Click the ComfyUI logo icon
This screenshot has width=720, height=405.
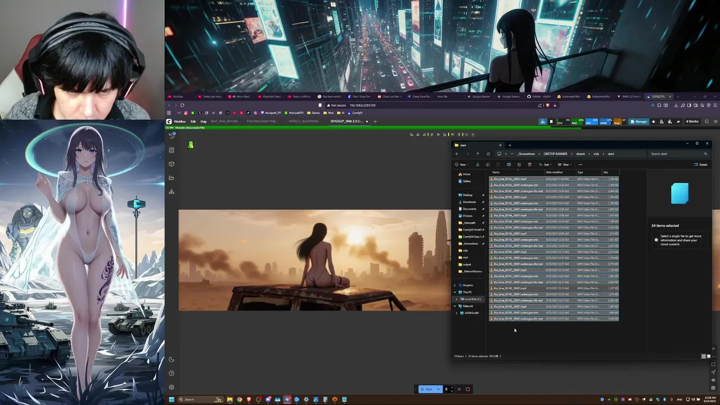[169, 121]
